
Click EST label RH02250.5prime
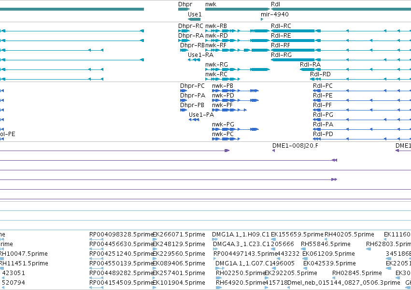tap(241, 274)
